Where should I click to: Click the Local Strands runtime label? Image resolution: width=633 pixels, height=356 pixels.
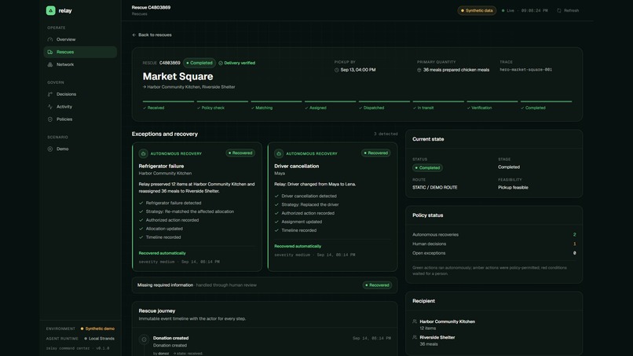99,339
